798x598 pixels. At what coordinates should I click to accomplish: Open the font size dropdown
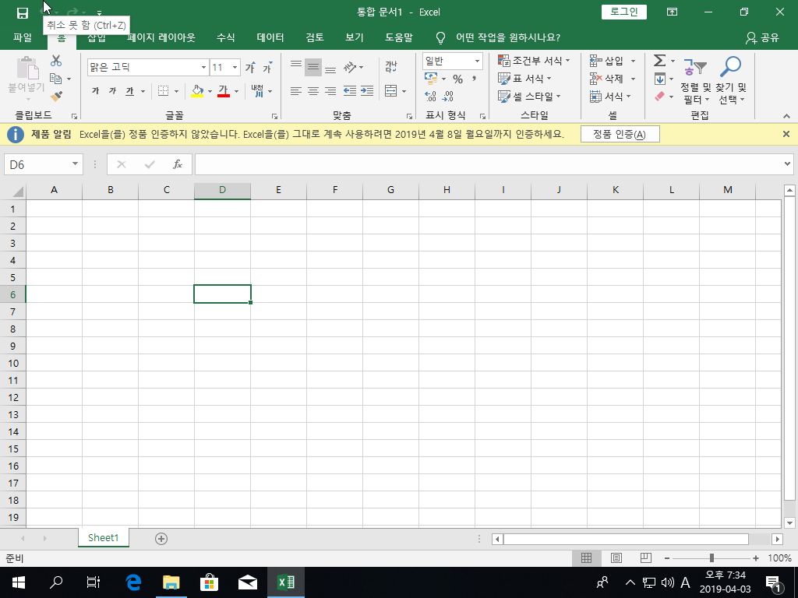(x=235, y=67)
